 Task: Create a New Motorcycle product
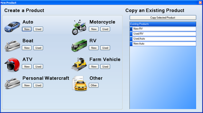94,29
